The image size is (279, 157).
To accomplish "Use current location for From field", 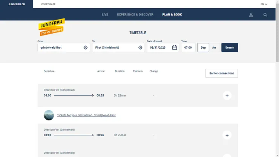I will (86, 48).
